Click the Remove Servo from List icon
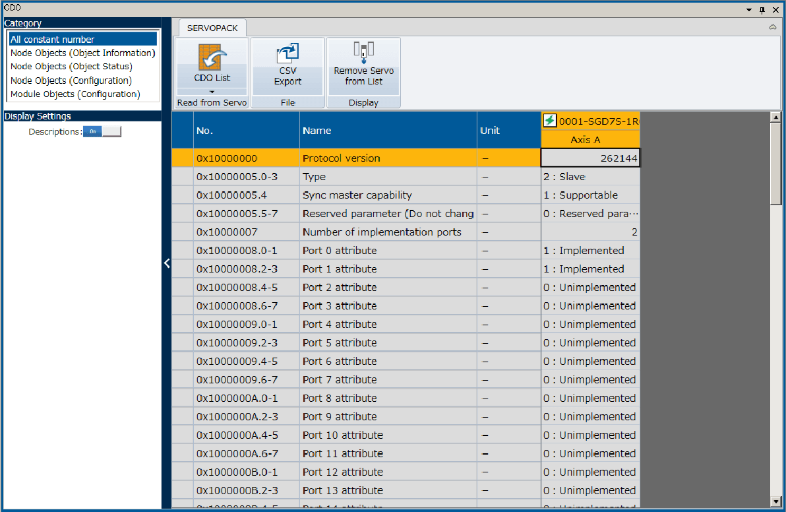 [363, 53]
